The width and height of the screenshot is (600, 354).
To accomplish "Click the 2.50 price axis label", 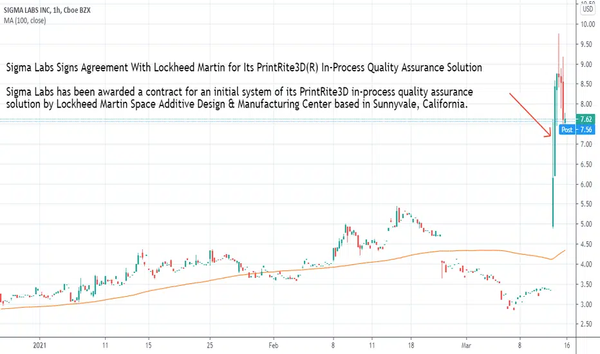I will click(x=586, y=324).
